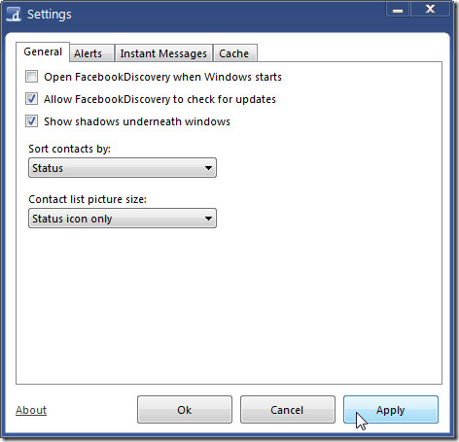Click the arrow of picture size dropdown
Screen dimensions: 459x442
[x=208, y=219]
